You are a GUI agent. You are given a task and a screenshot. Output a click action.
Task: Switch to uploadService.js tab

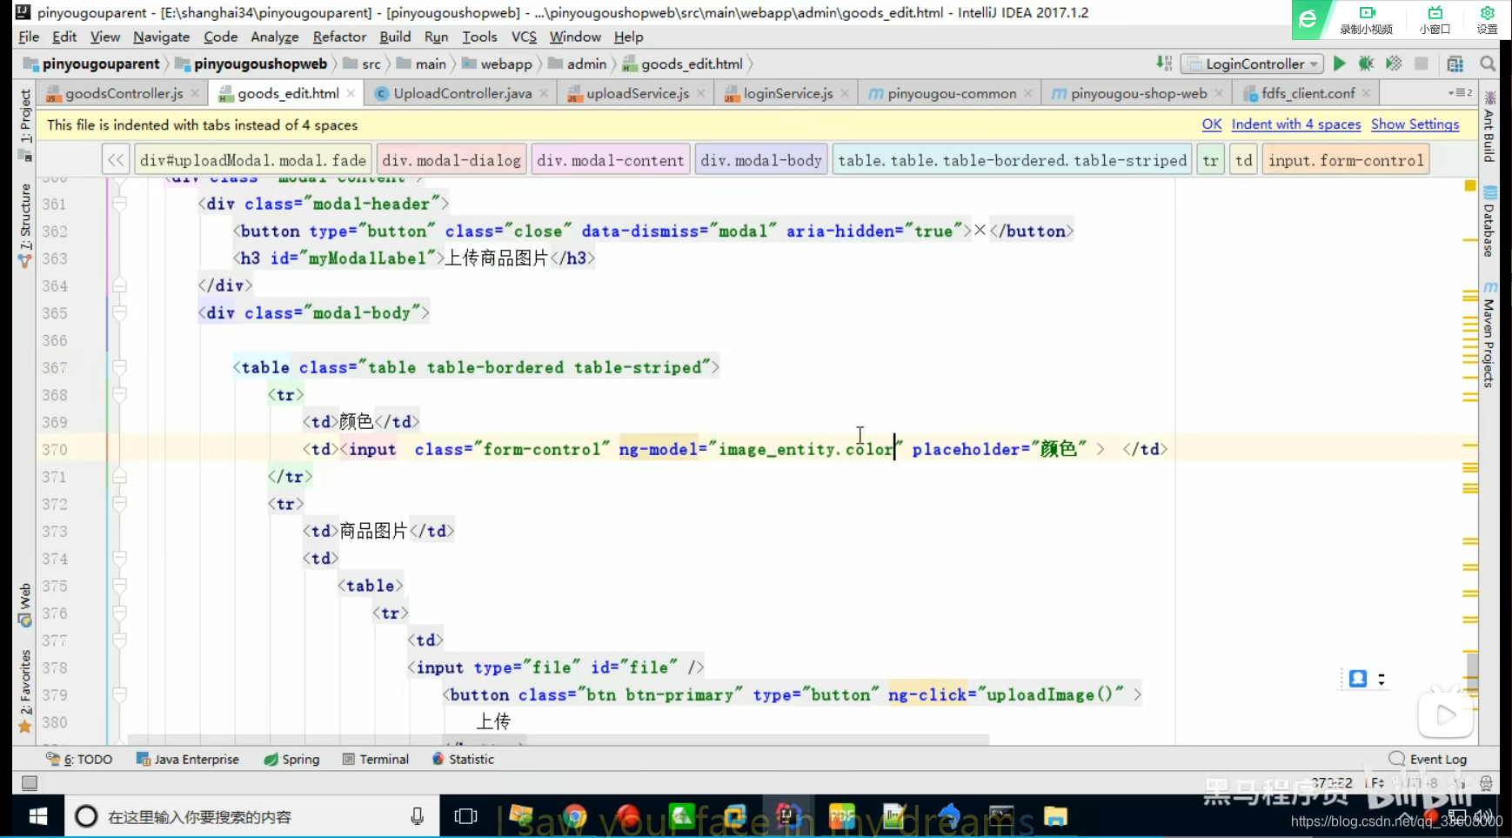pos(637,93)
